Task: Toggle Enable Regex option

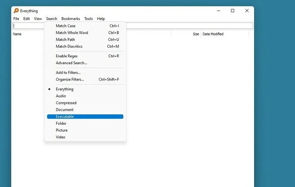Action: (x=67, y=56)
